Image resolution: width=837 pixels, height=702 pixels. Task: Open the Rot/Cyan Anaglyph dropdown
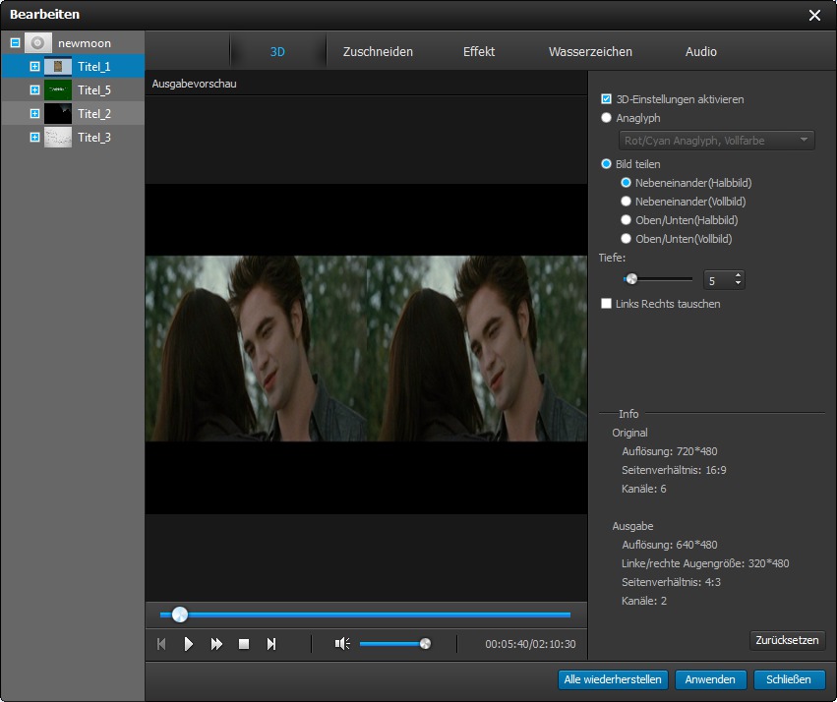point(716,141)
